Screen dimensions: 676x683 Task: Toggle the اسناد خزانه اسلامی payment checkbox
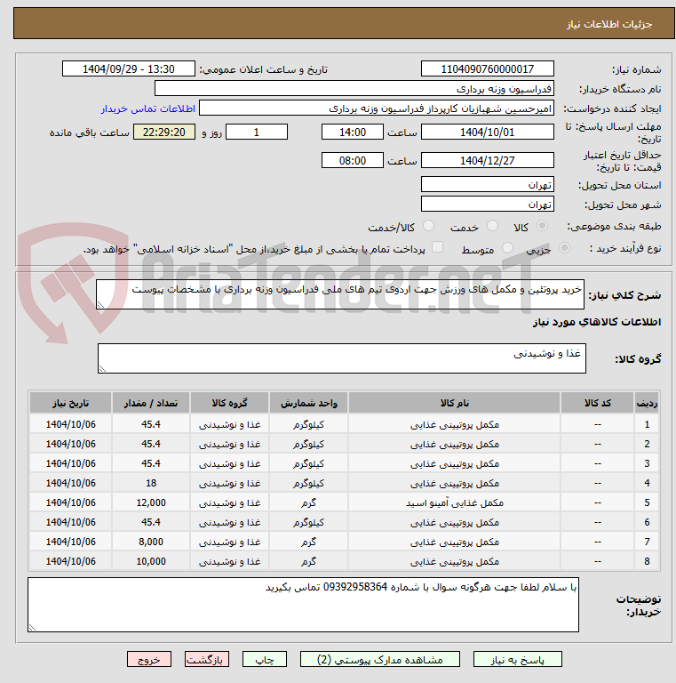pyautogui.click(x=438, y=247)
